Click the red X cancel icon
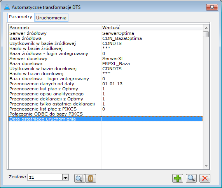 (x=205, y=178)
